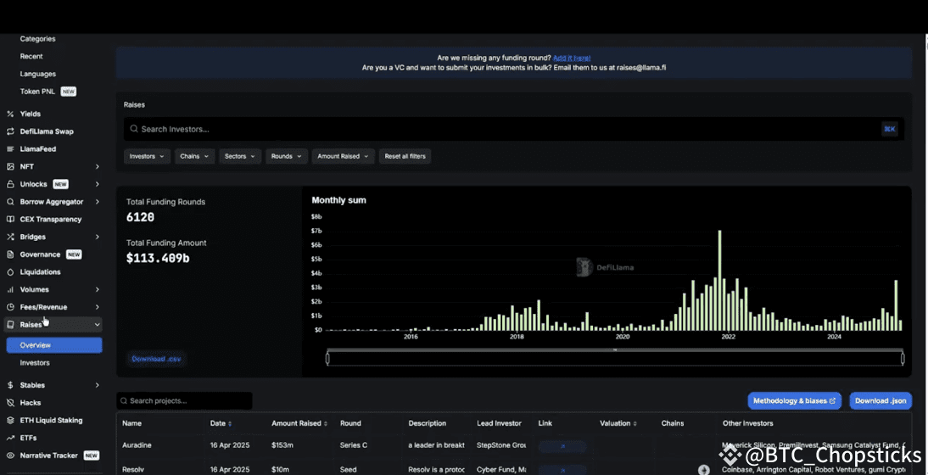Expand the Amount Raised filter dropdown
This screenshot has width=928, height=475.
click(343, 156)
